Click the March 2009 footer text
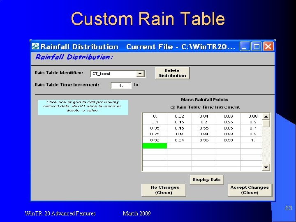This screenshot has height=222, width=296. click(x=136, y=213)
